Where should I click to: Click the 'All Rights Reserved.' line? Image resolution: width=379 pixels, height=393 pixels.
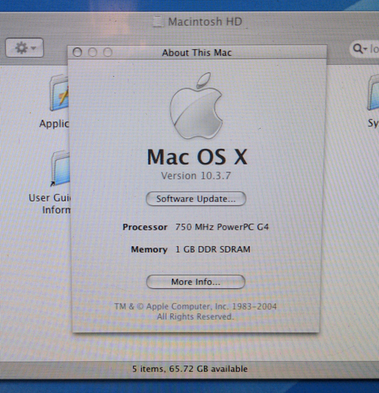195,317
